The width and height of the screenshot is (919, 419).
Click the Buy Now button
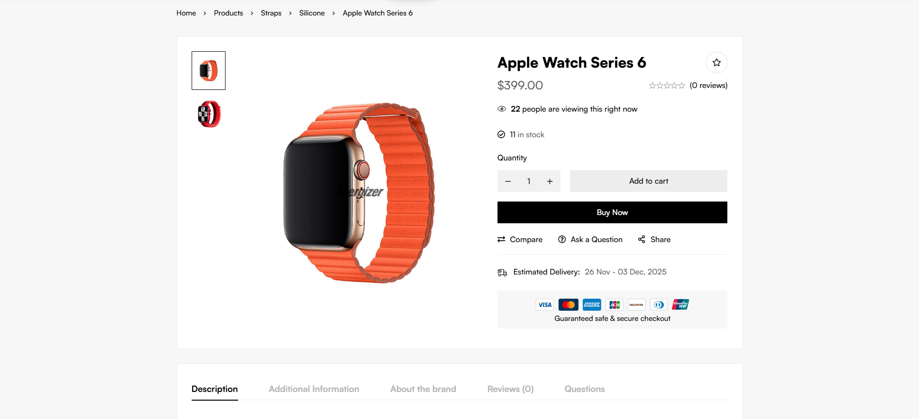tap(612, 212)
